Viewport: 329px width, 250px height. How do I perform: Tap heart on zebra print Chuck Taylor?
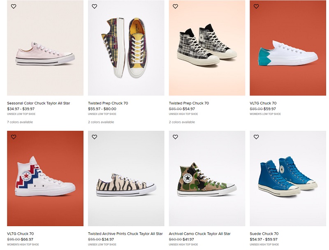click(95, 137)
